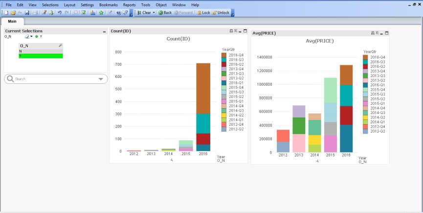
Task: Select value N in O_N list
Action: (41, 51)
